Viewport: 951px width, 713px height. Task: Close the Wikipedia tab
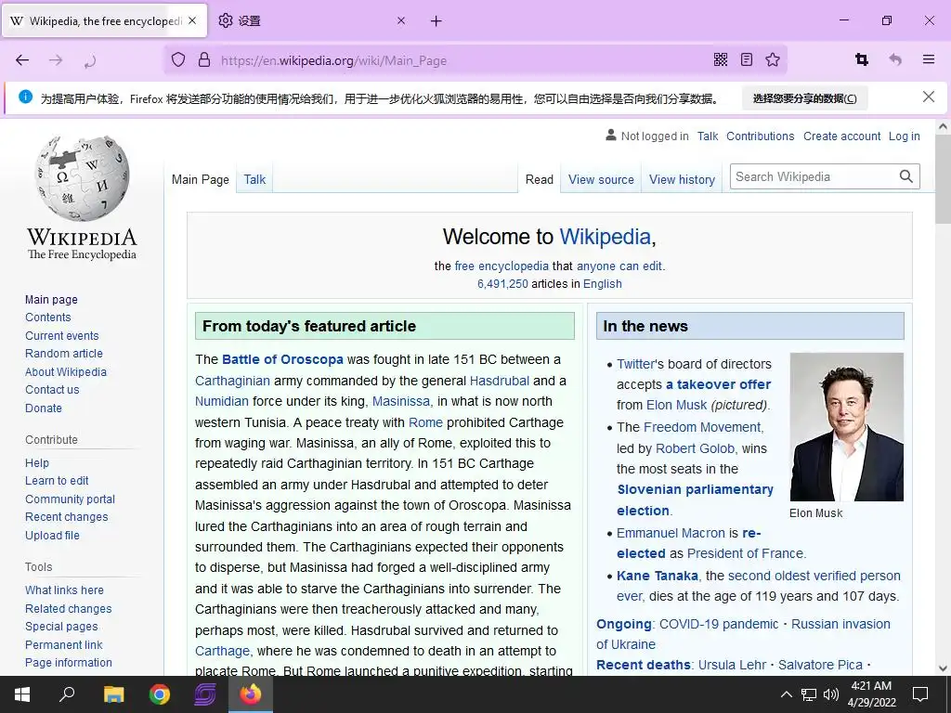pyautogui.click(x=192, y=20)
